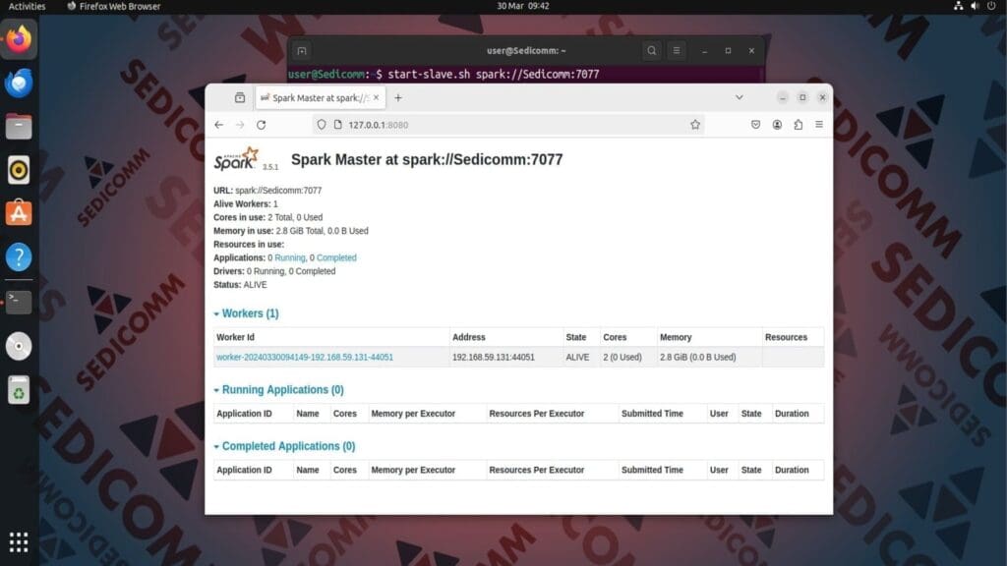1007x566 pixels.
Task: Open the Activities overview
Action: click(27, 6)
